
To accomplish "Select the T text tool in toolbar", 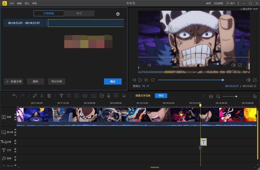I will (x=61, y=96).
